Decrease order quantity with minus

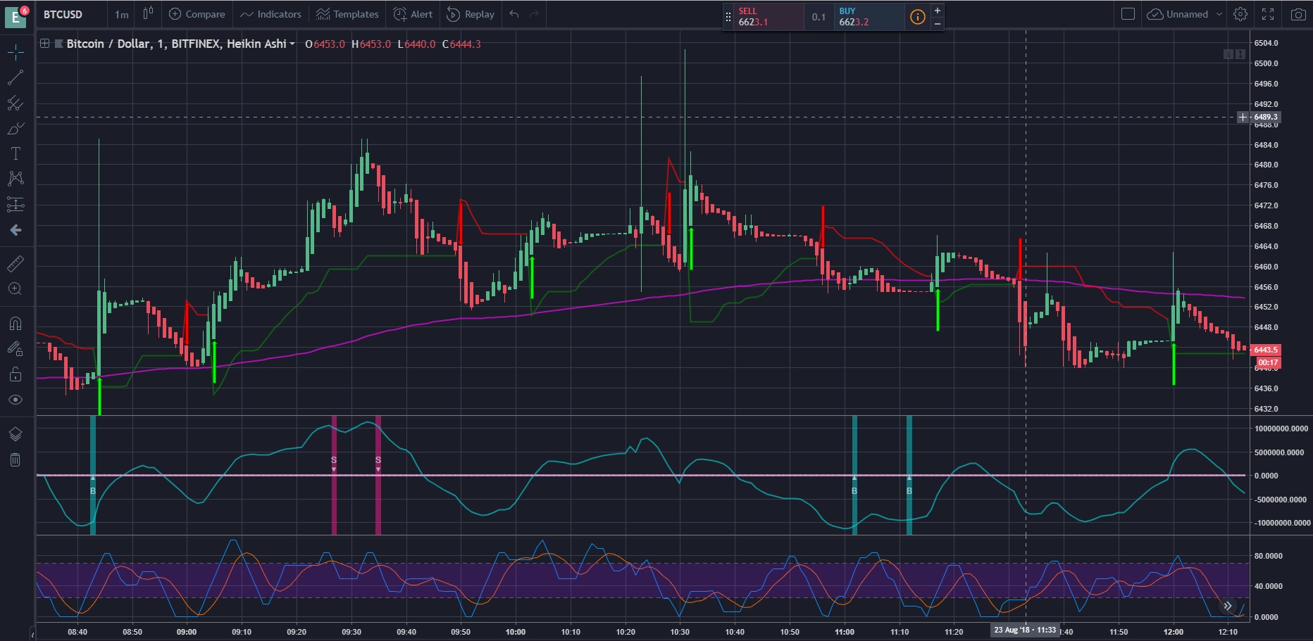pyautogui.click(x=938, y=23)
